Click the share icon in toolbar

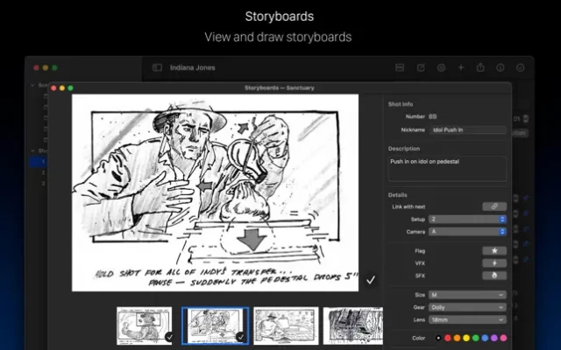(x=480, y=67)
